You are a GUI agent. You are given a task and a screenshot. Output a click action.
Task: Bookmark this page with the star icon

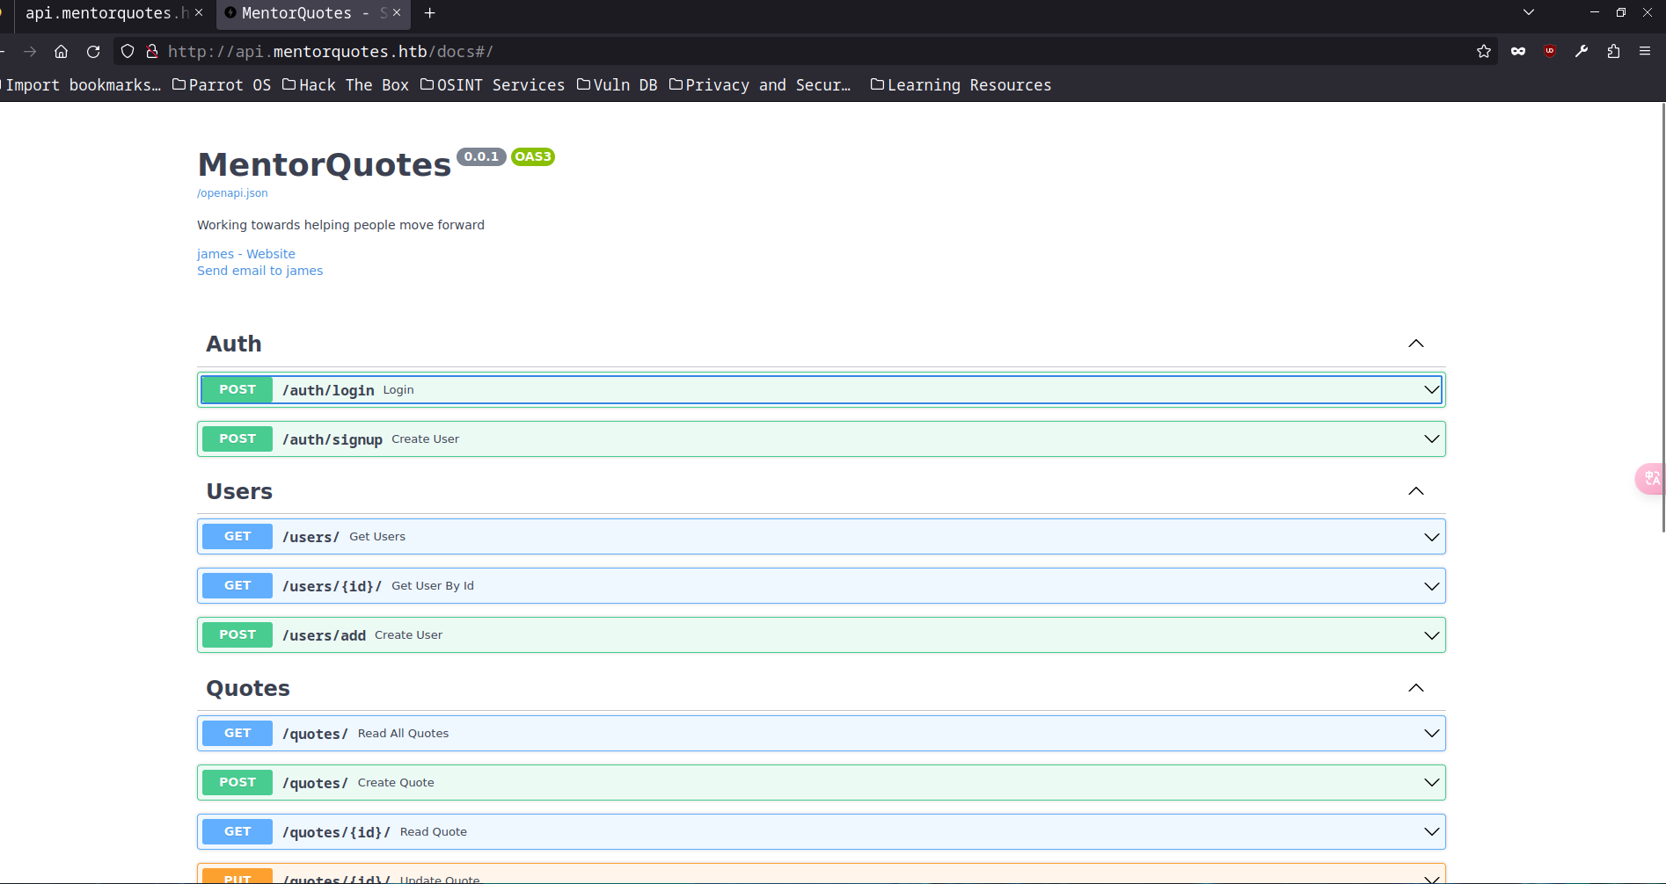[1484, 52]
